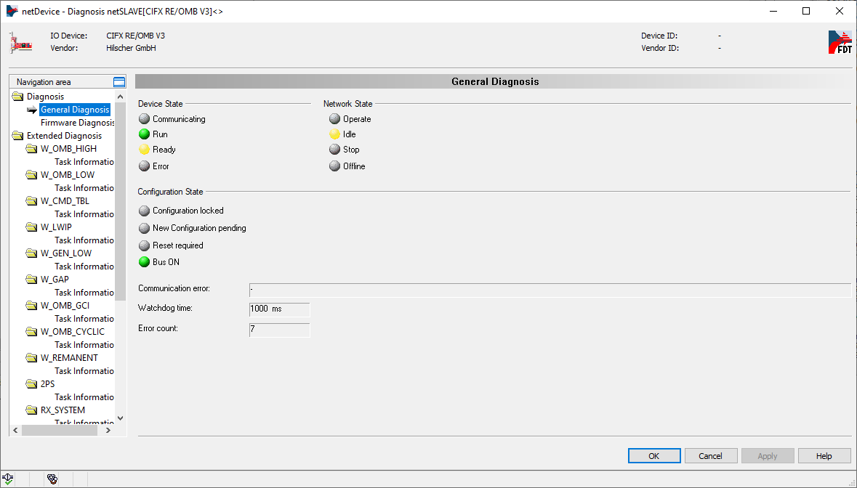The height and width of the screenshot is (488, 857).
Task: Select General Diagnosis in navigation tree
Action: [75, 110]
